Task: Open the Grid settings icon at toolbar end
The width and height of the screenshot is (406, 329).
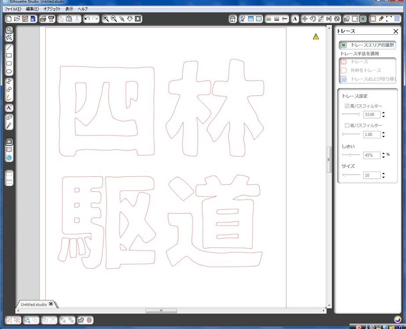Action: (x=397, y=18)
